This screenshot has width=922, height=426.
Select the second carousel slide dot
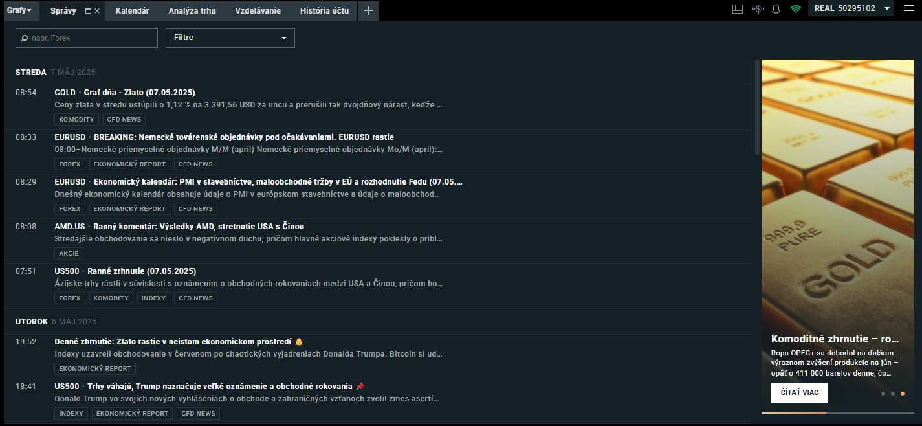pos(893,393)
